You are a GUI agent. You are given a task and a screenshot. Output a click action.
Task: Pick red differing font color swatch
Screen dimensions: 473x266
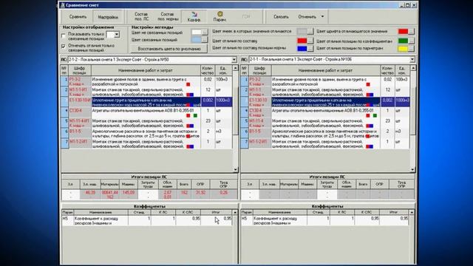tap(403, 31)
